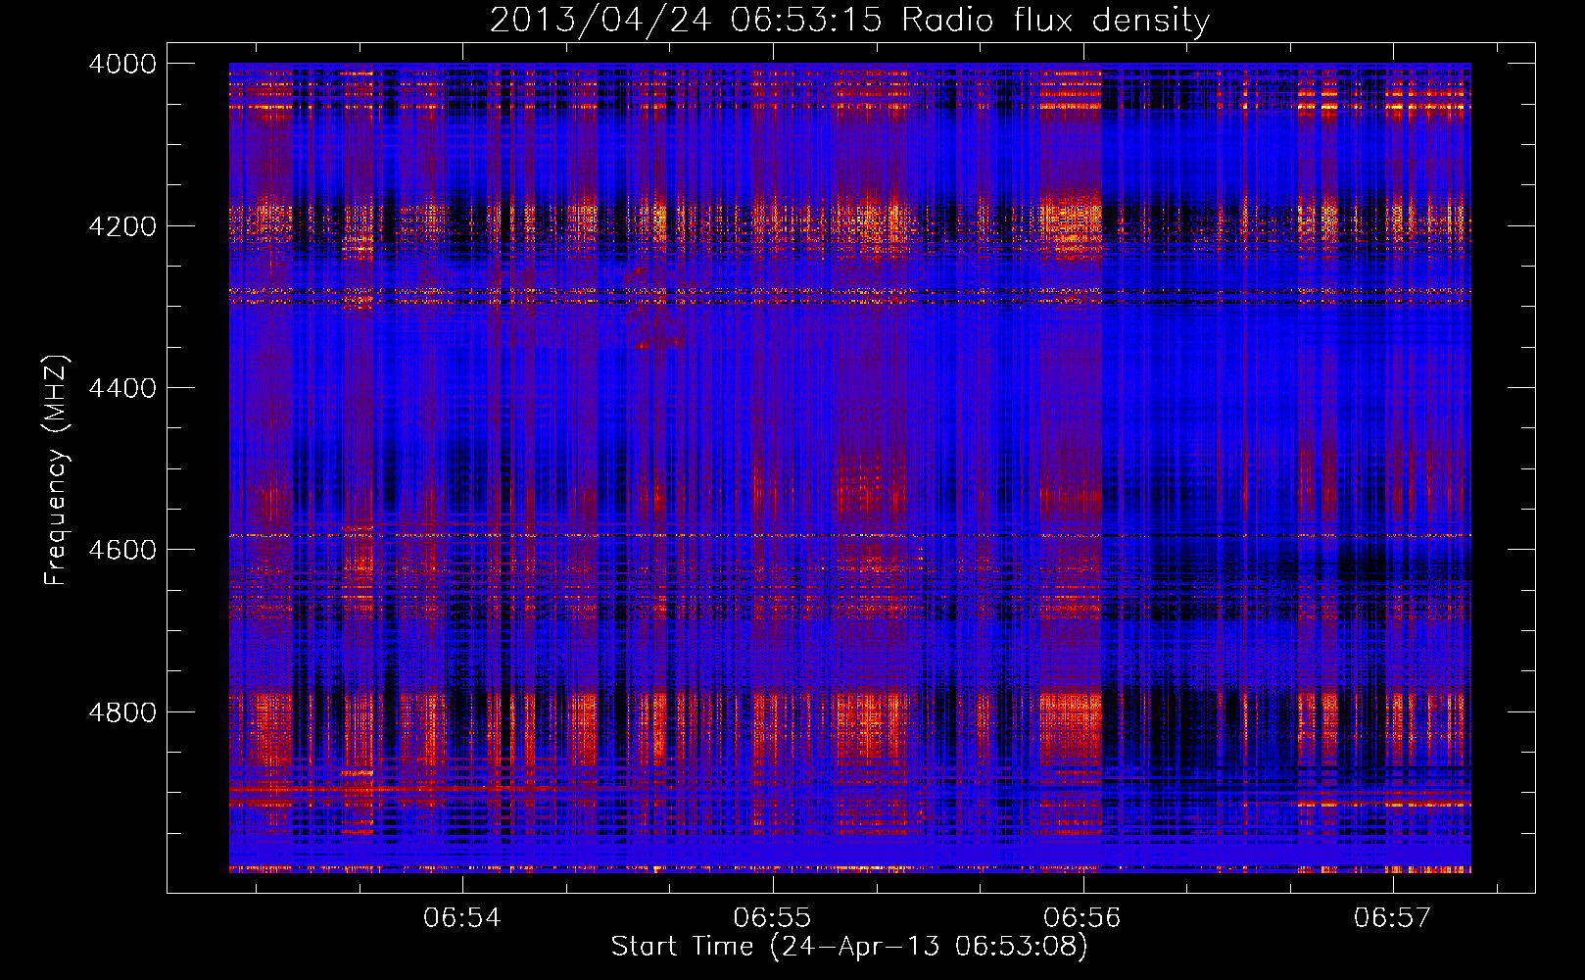Click the 4600 frequency tick label
Viewport: 1585px width, 980px height.
coord(122,550)
